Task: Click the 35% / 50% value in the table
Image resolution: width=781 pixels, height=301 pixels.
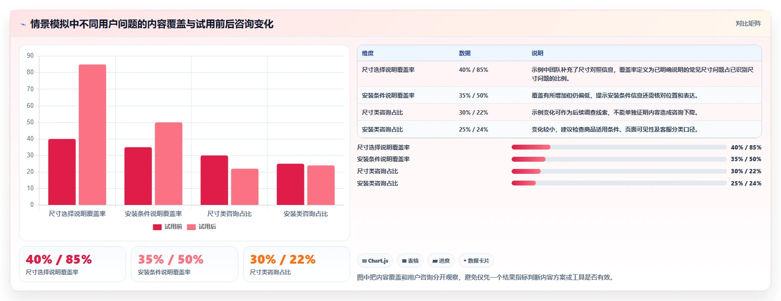Action: coord(474,96)
